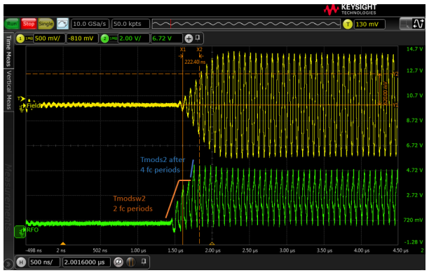Viewport: 429px width, 273px height.
Task: Click the horizontal H button
Action: click(21, 262)
